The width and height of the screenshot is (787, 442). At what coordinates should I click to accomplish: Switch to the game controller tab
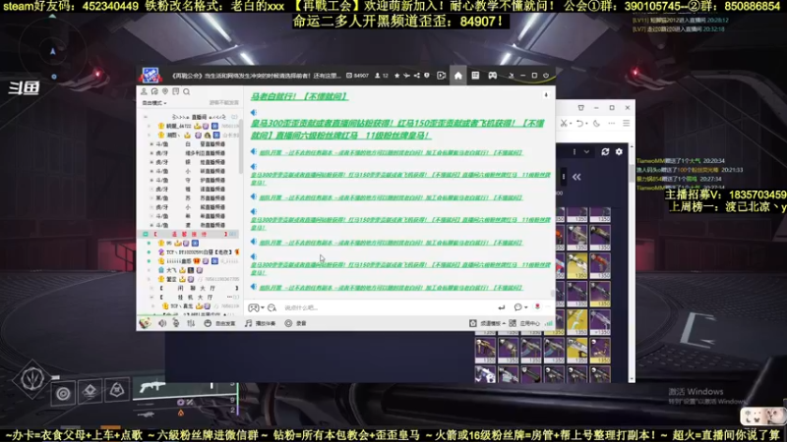click(x=493, y=76)
